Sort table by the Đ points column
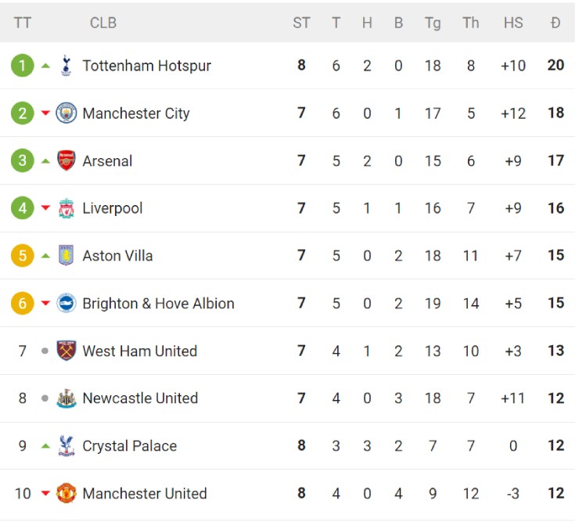 point(556,23)
